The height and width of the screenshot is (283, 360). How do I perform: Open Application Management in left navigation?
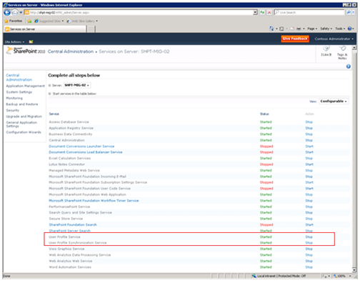pos(26,86)
